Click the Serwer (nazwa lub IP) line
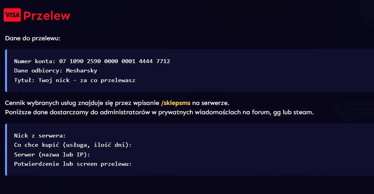 tap(52, 155)
